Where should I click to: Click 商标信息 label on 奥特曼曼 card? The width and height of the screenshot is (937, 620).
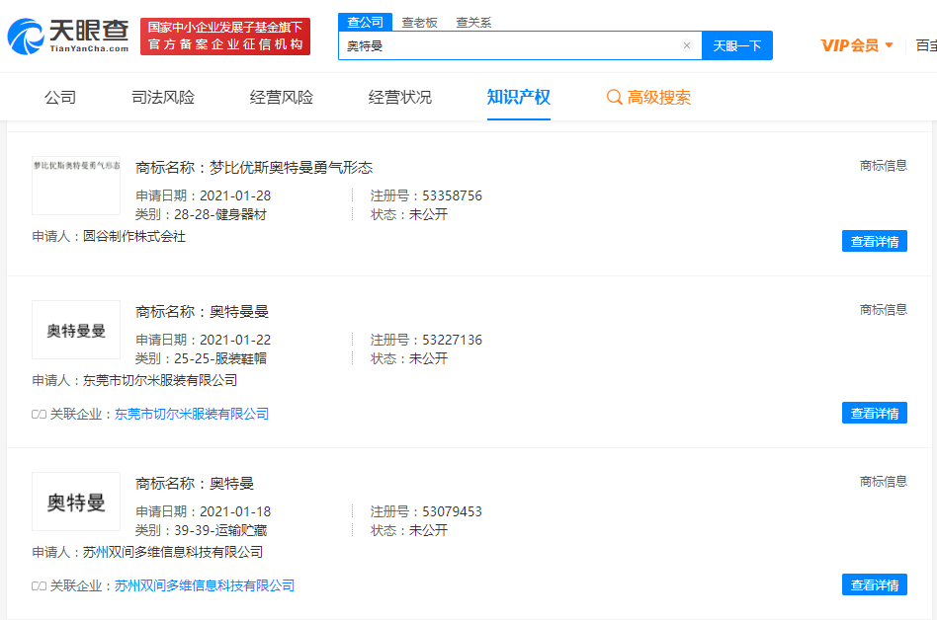click(884, 310)
